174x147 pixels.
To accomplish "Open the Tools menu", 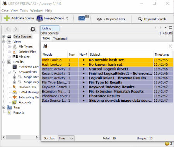I will (24, 10).
